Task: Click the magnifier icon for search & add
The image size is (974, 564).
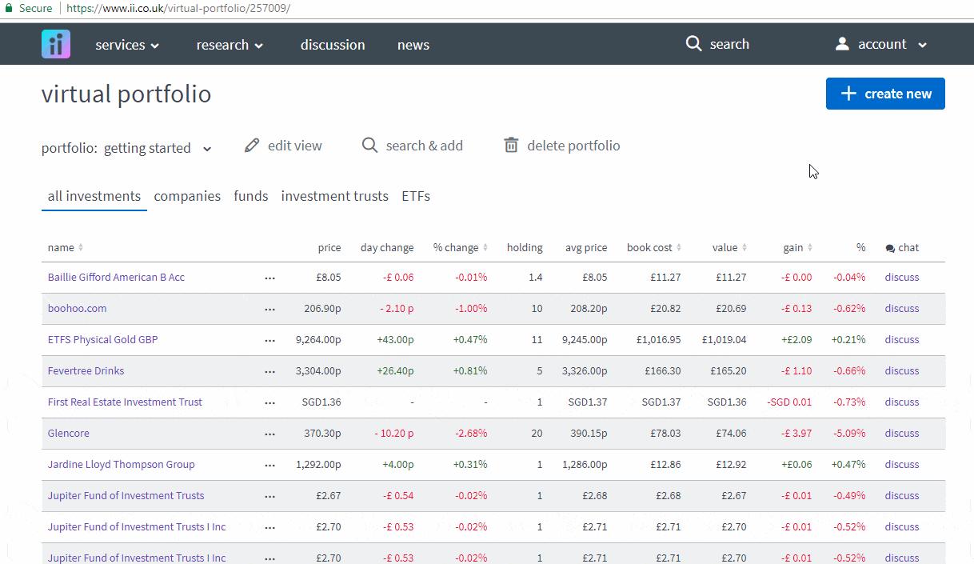Action: click(369, 146)
